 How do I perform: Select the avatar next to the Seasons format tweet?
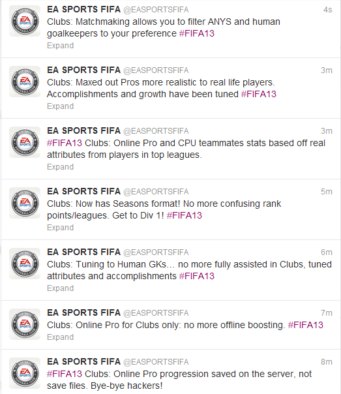tap(25, 203)
